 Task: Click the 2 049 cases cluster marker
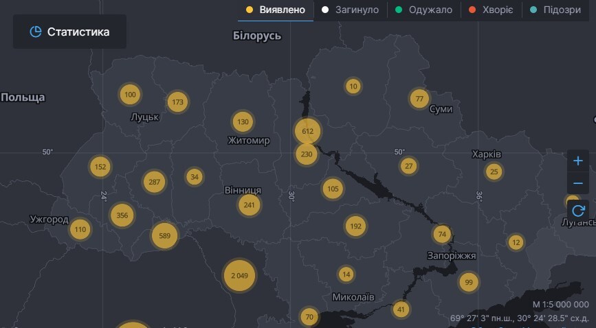pyautogui.click(x=239, y=275)
